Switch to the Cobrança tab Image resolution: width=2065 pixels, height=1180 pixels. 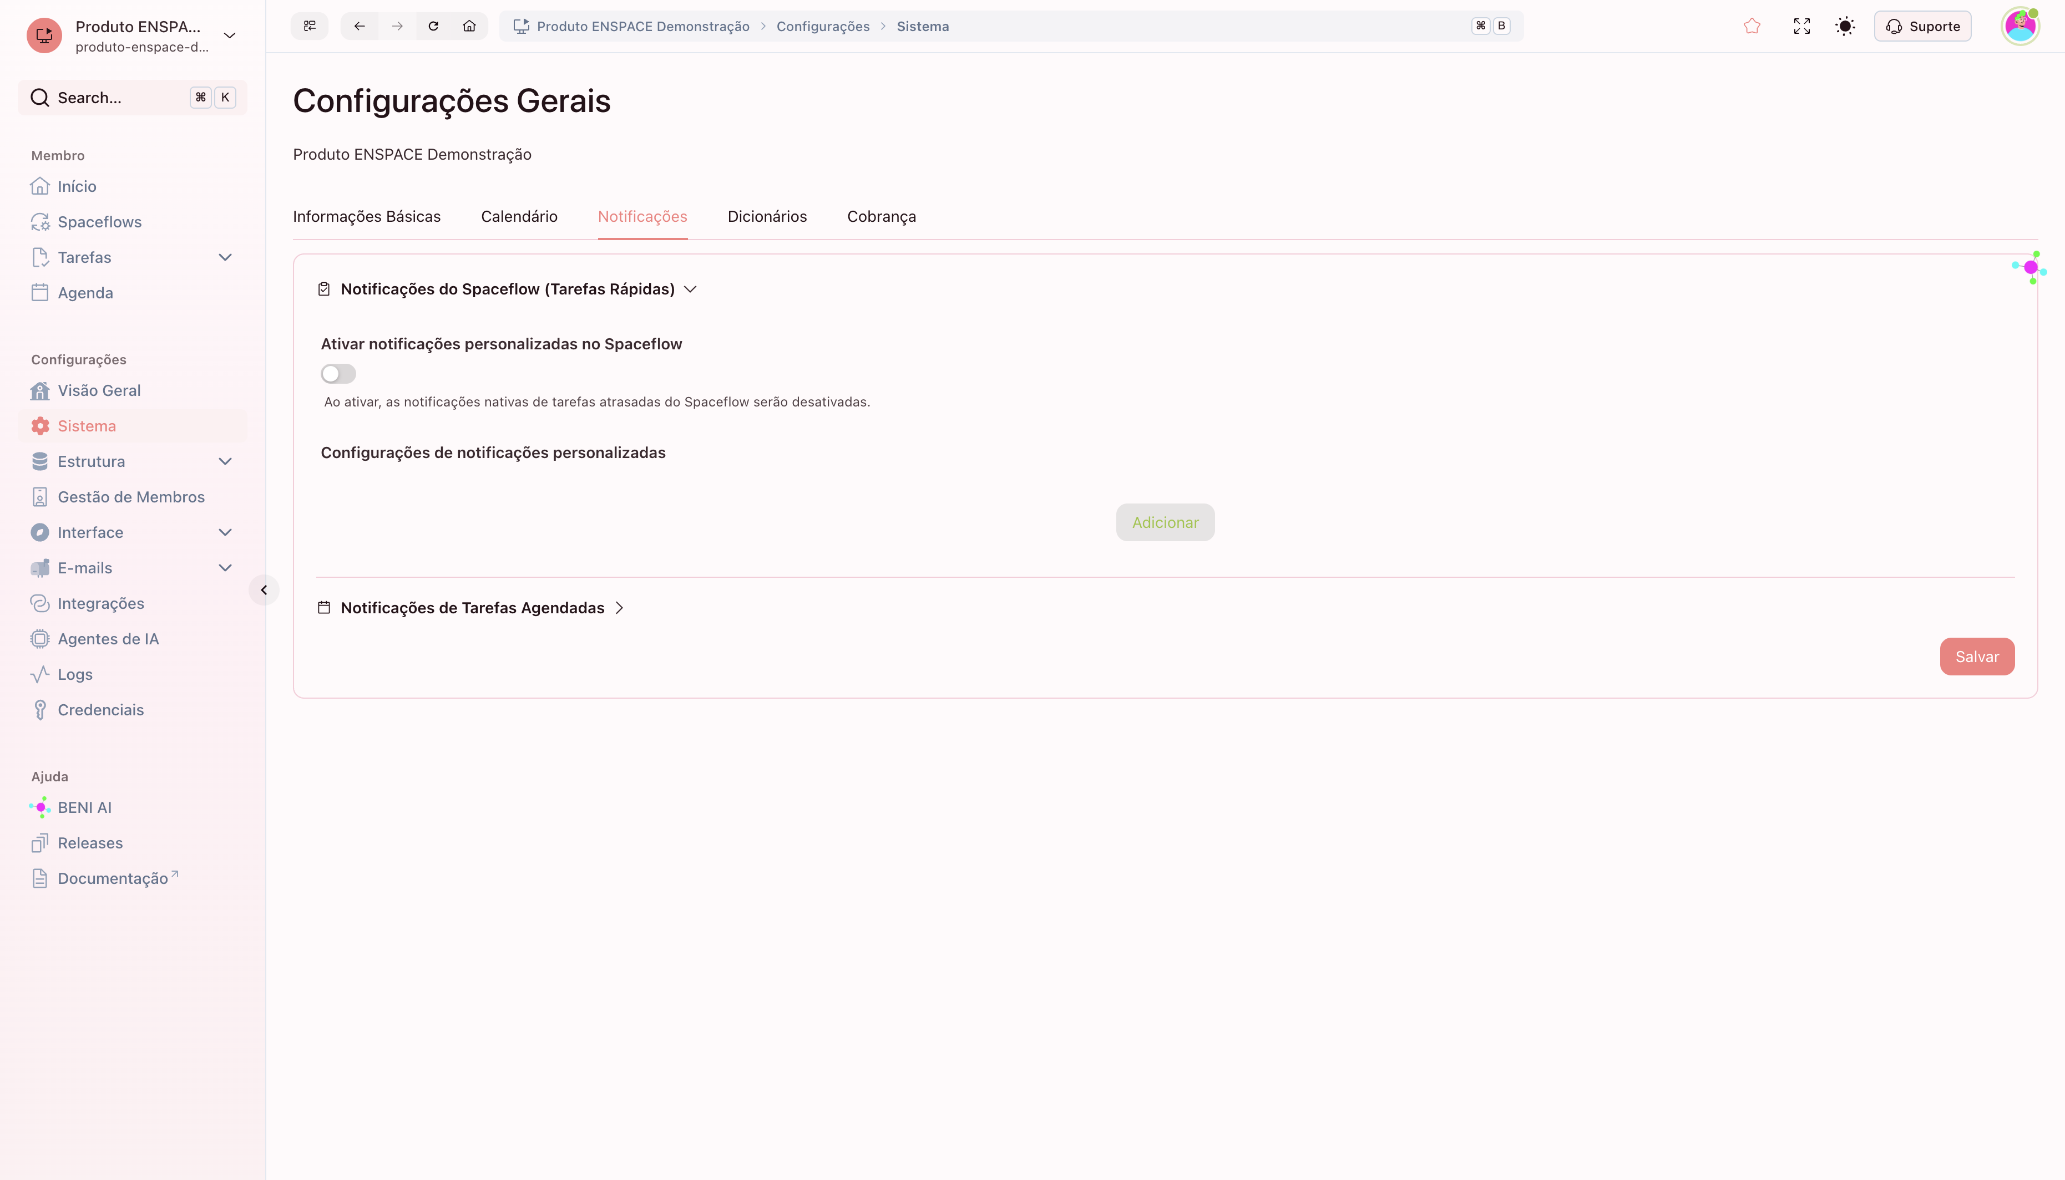pos(881,216)
